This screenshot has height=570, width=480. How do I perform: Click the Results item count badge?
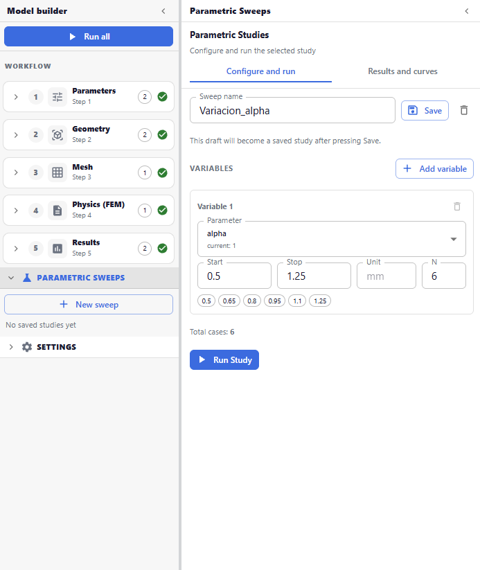(x=145, y=248)
